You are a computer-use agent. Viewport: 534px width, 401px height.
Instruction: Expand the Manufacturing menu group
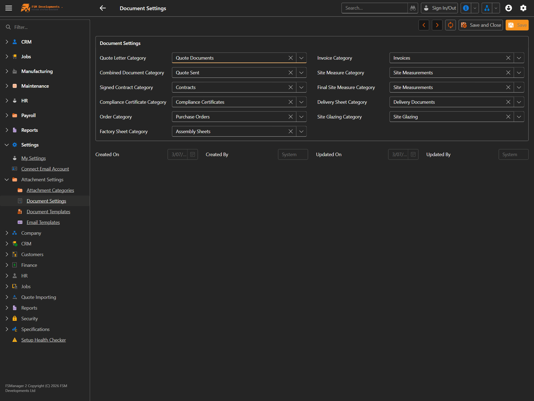tap(7, 71)
